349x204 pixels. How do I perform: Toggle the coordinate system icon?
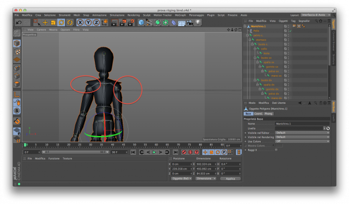[105, 22]
